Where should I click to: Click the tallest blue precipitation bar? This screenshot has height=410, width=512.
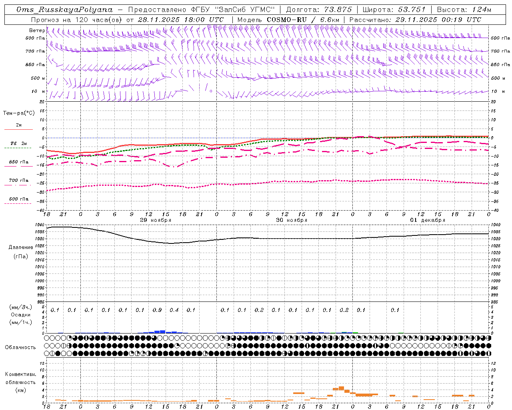coord(163,332)
